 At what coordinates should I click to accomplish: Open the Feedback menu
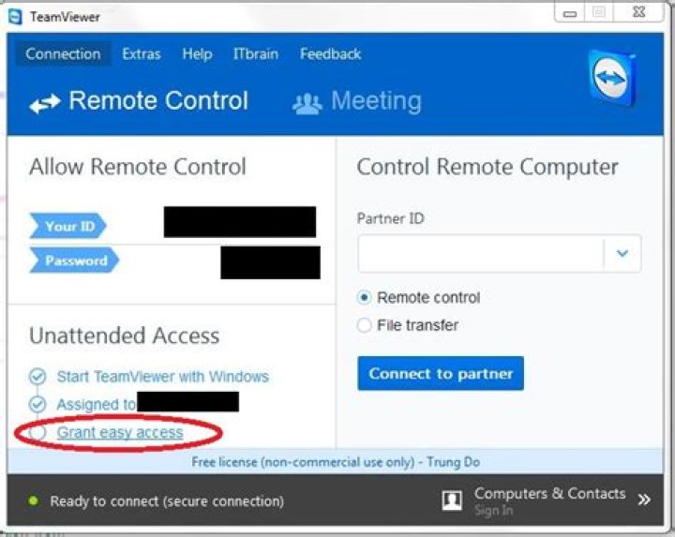tap(330, 53)
